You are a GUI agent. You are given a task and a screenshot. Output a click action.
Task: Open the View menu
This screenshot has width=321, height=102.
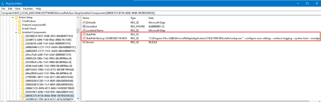coord(18,9)
